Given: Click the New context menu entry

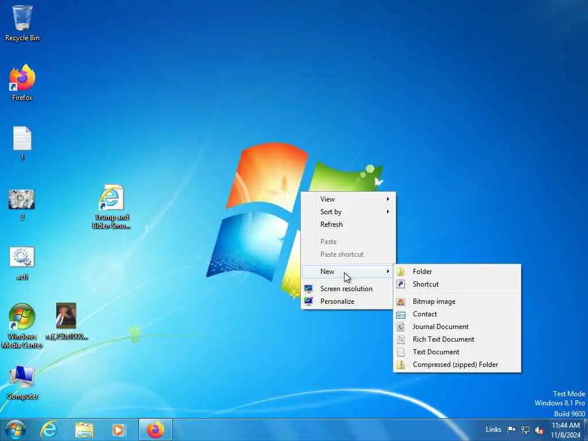Looking at the screenshot, I should [349, 272].
